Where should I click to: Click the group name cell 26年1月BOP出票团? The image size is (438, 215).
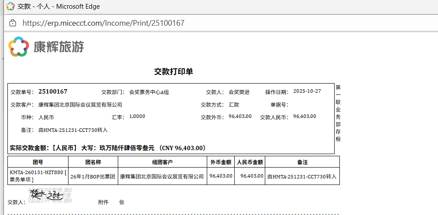92,176
